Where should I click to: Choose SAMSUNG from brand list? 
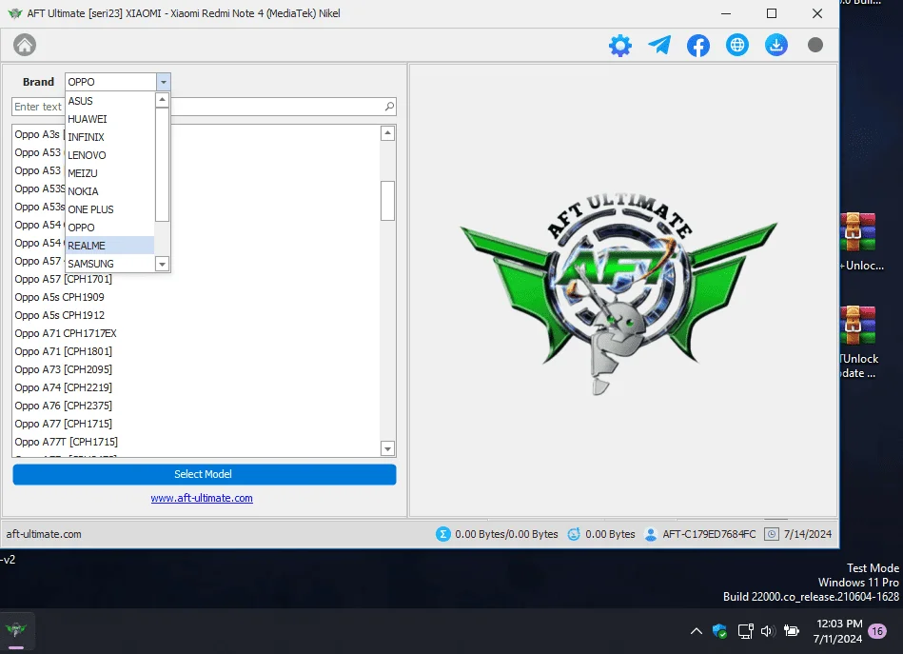click(109, 264)
